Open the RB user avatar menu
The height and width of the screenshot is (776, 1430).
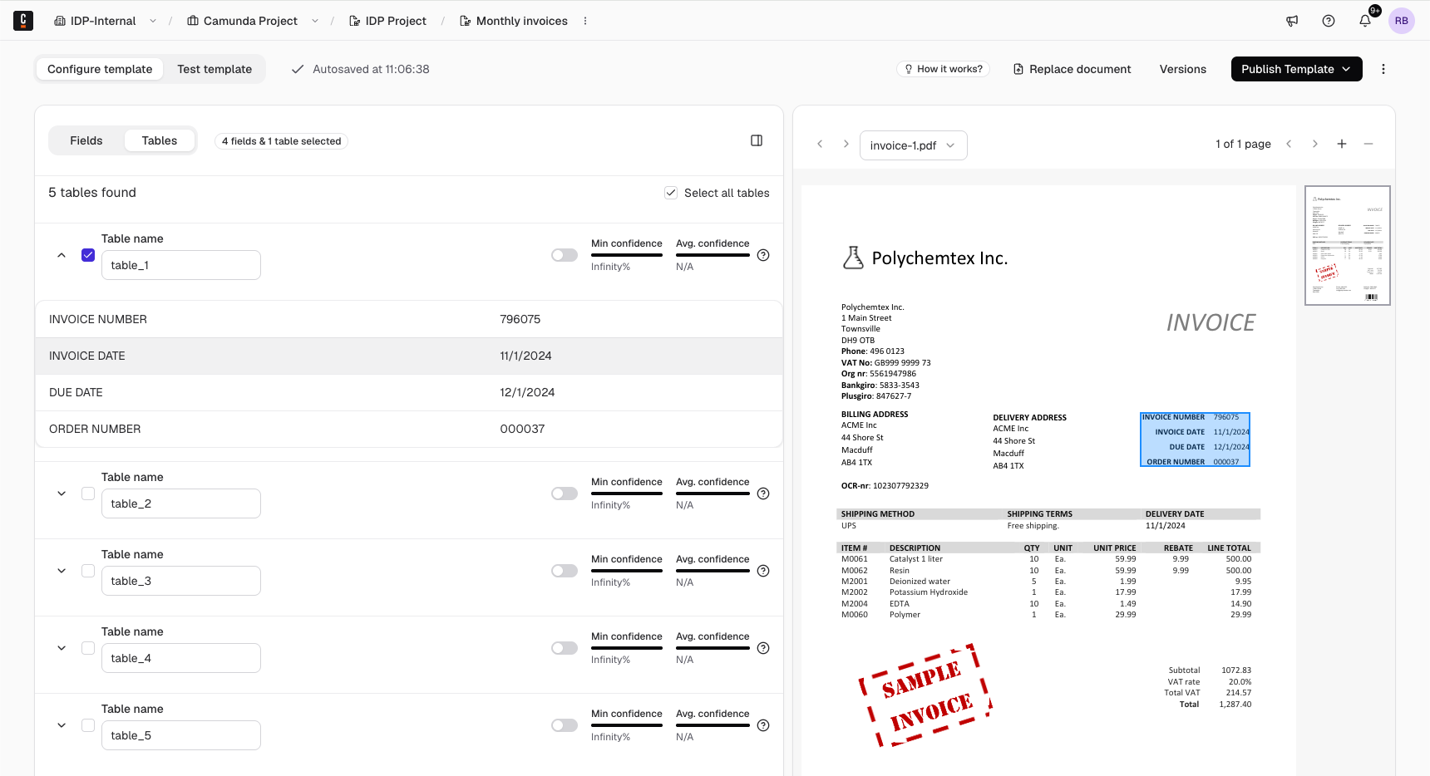1402,21
